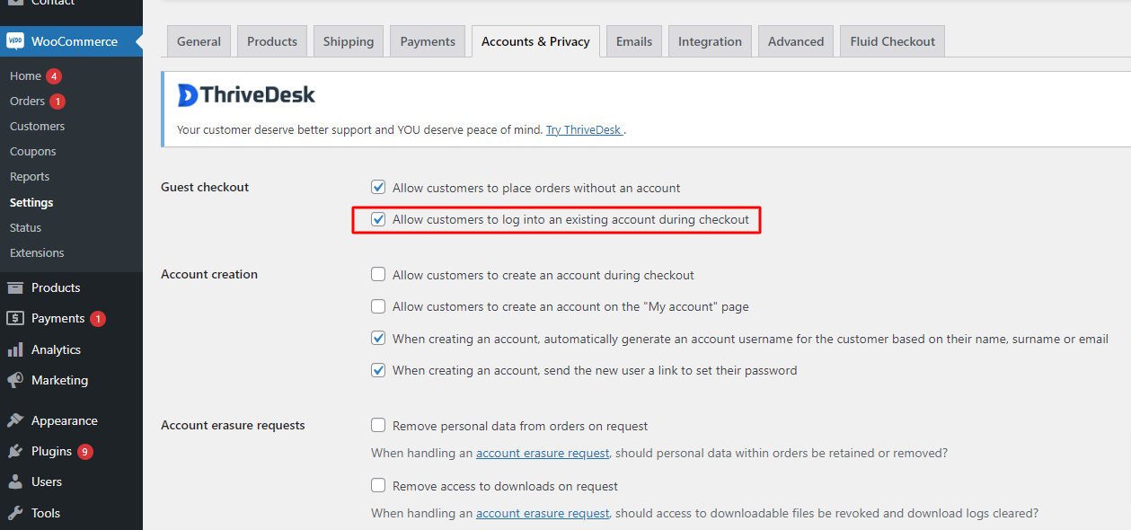Viewport: 1131px width, 530px height.
Task: Click the Analytics bar-chart icon
Action: tap(16, 349)
